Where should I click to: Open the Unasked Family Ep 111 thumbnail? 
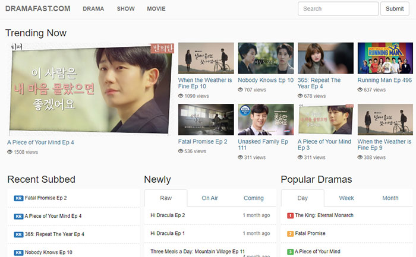266,119
